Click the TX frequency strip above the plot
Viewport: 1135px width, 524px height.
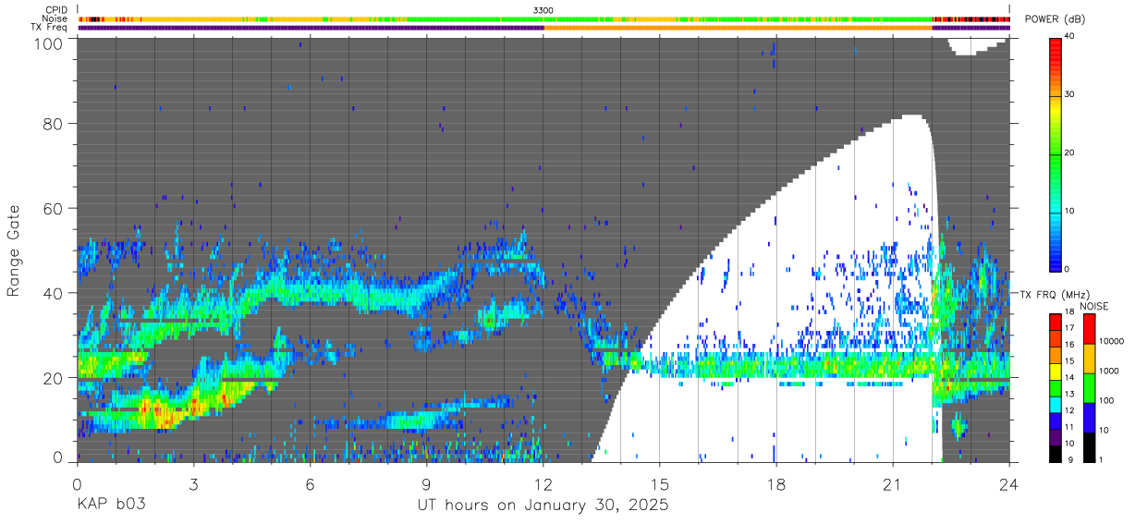coord(543,28)
